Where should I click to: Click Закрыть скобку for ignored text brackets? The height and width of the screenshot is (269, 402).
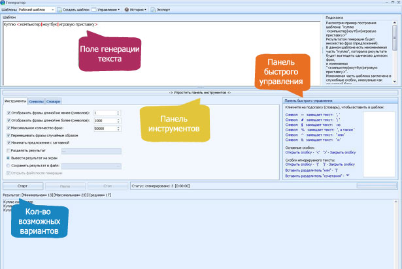pos(339,165)
